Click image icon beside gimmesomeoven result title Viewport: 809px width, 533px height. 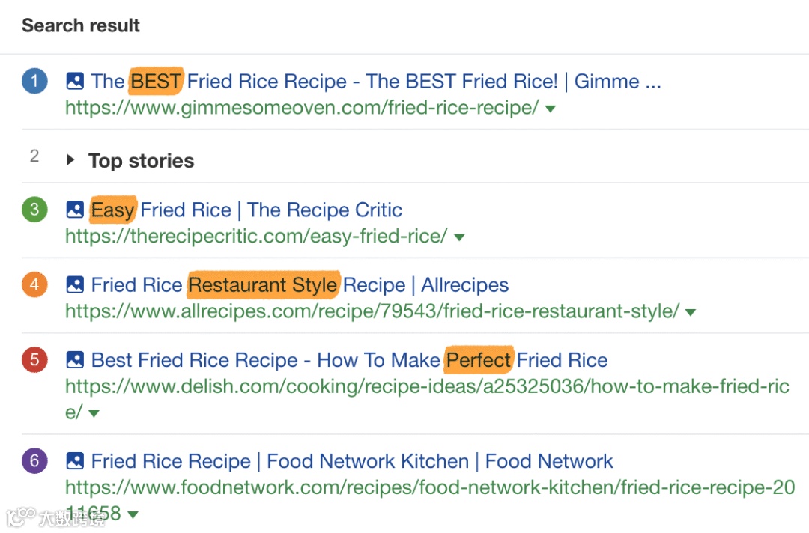tap(75, 81)
